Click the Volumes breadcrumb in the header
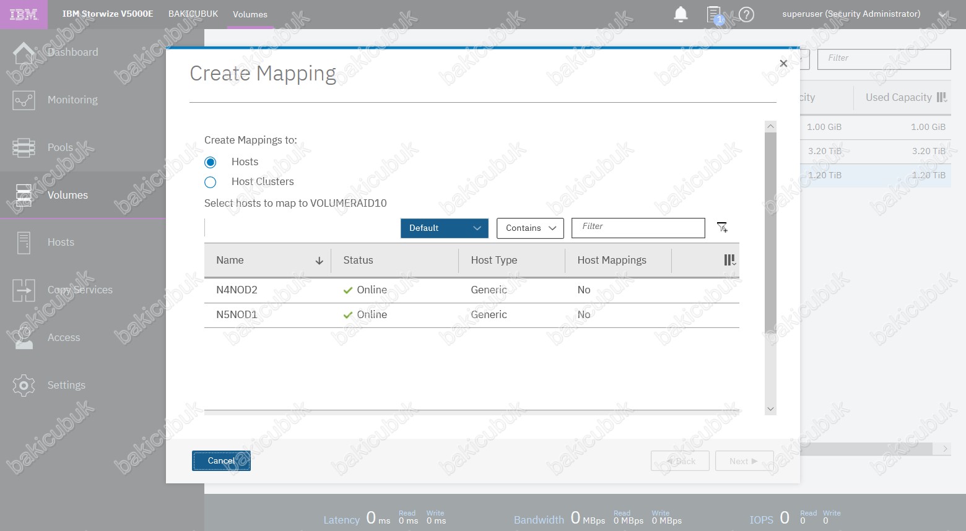 tap(250, 15)
